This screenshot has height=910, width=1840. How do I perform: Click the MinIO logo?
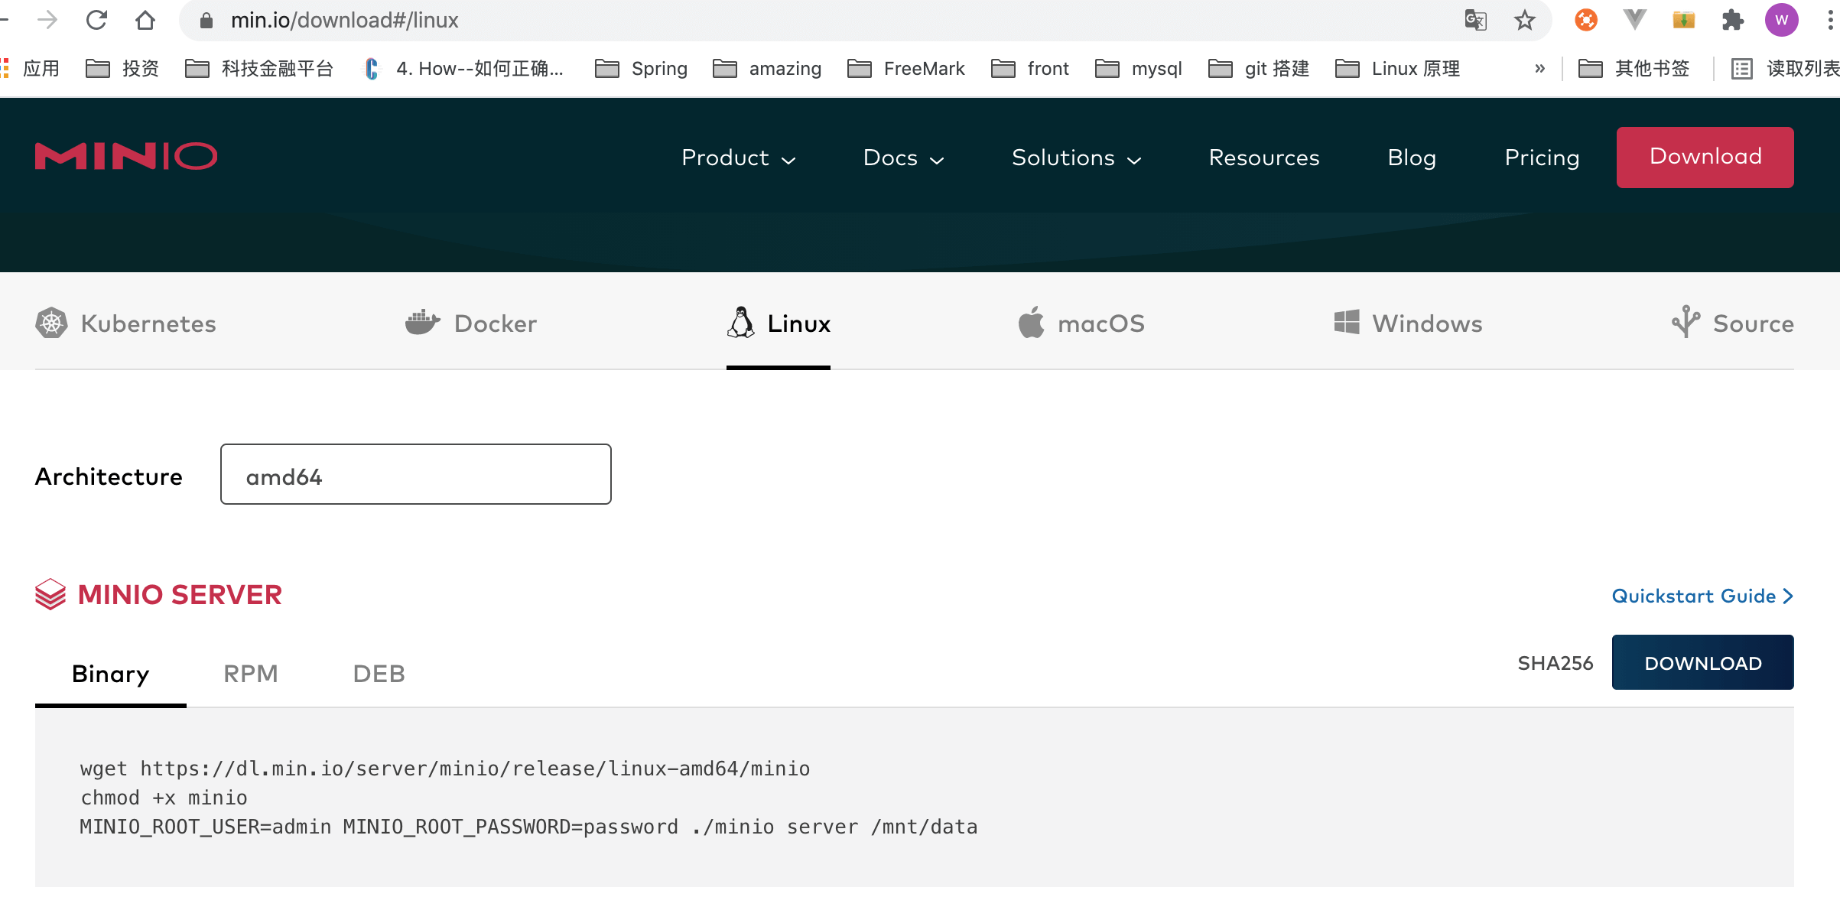tap(126, 156)
